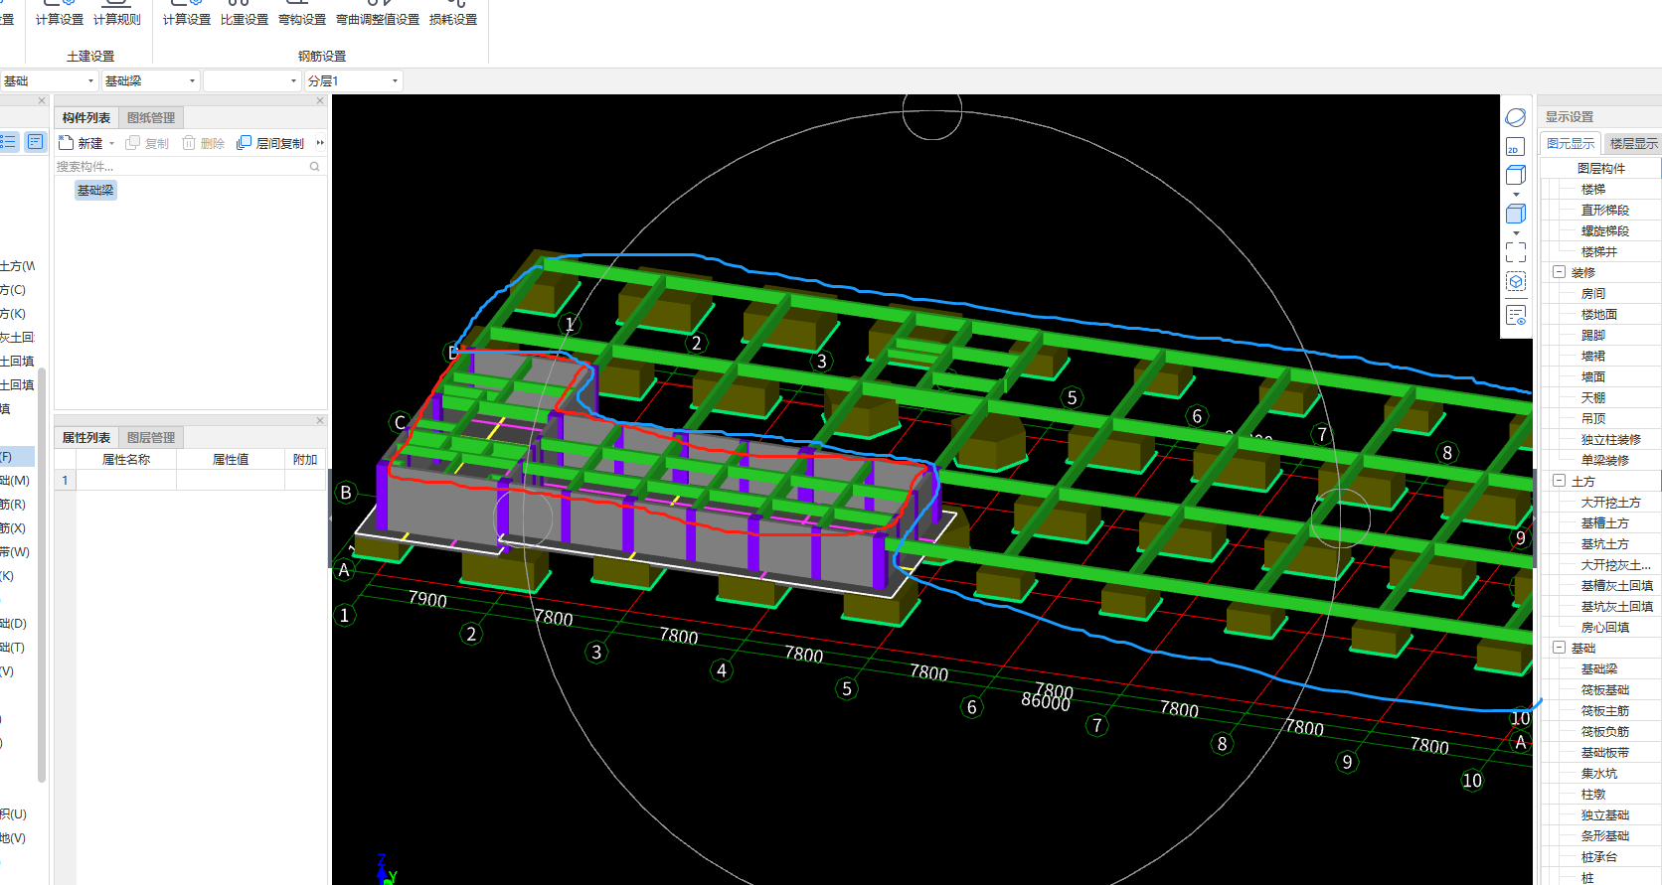Viewport: 1662px width, 885px height.
Task: Select 螺旋梯段 in display tree
Action: click(x=1605, y=230)
